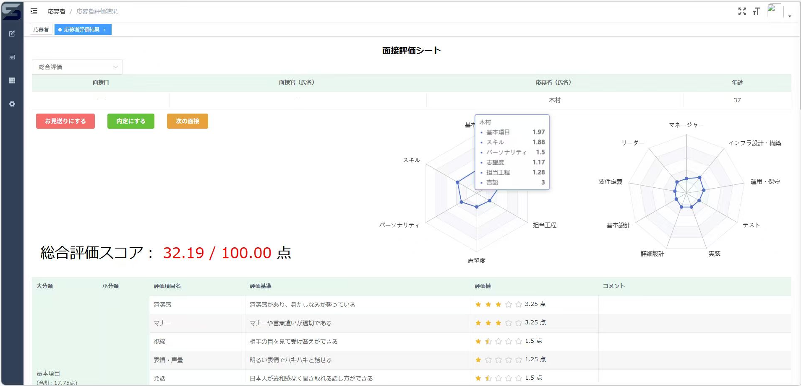Open the compose/edit icon in sidebar
This screenshot has width=801, height=386.
[x=12, y=34]
